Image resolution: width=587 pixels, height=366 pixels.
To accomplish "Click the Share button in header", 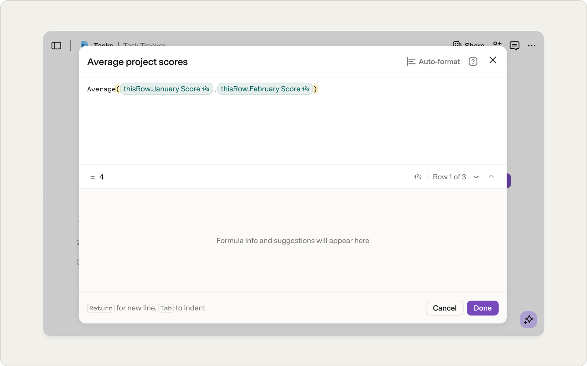I will point(468,44).
